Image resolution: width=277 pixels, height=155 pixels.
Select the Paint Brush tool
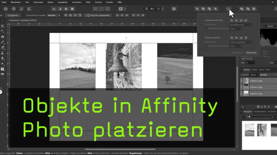click(x=2, y=42)
